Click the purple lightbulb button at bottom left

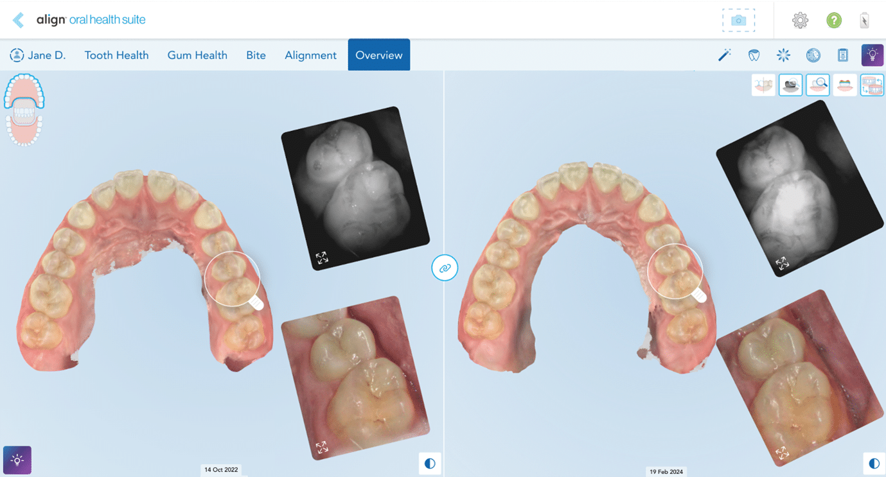[x=17, y=460]
